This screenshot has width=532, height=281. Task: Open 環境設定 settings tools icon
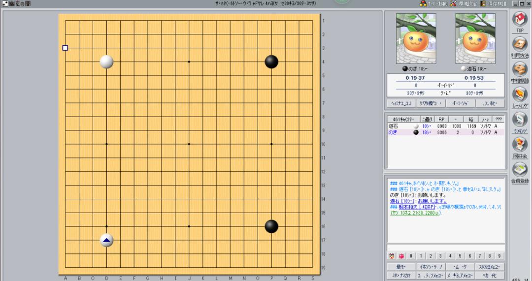[x=453, y=4]
